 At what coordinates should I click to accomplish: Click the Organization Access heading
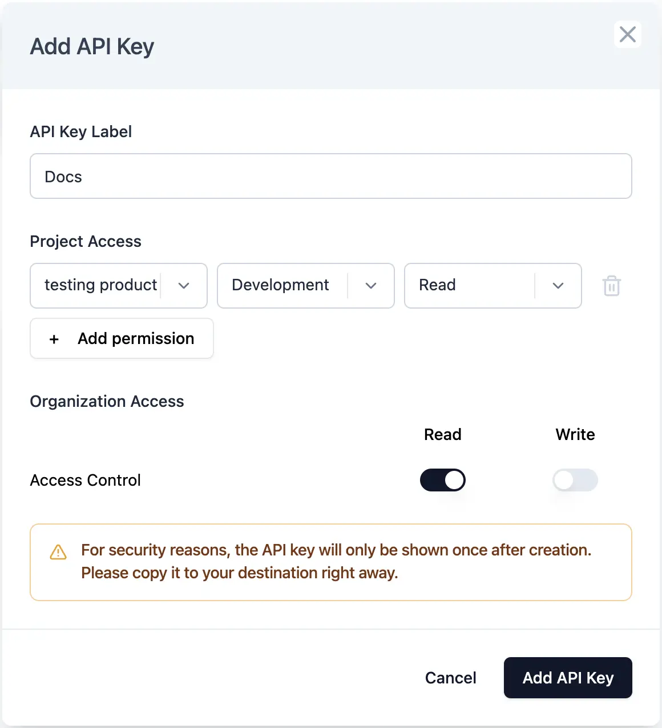107,402
